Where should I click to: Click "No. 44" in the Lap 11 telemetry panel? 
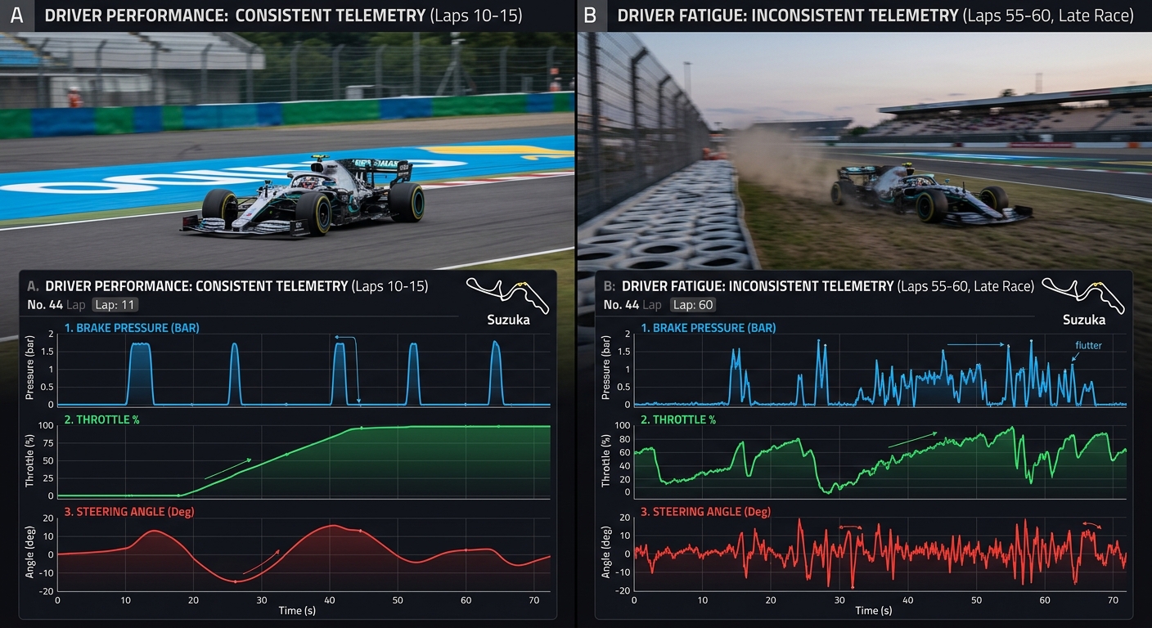point(44,305)
